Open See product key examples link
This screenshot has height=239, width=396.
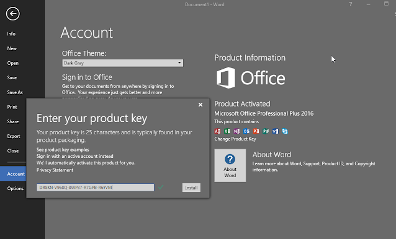(x=63, y=150)
